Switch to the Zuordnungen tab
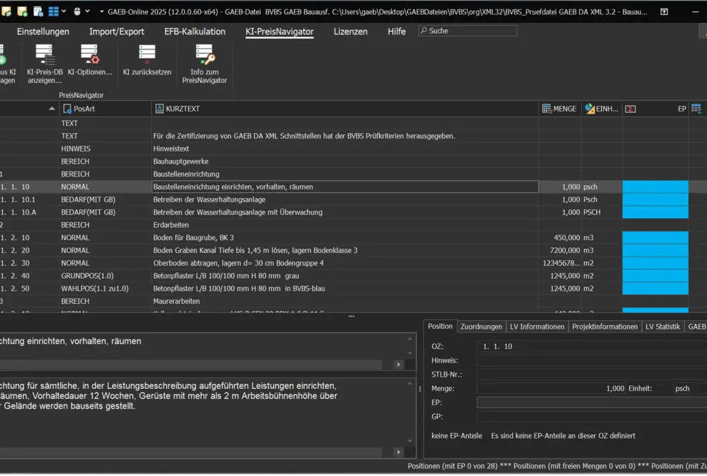Viewport: 707px width, 476px height. pos(481,327)
